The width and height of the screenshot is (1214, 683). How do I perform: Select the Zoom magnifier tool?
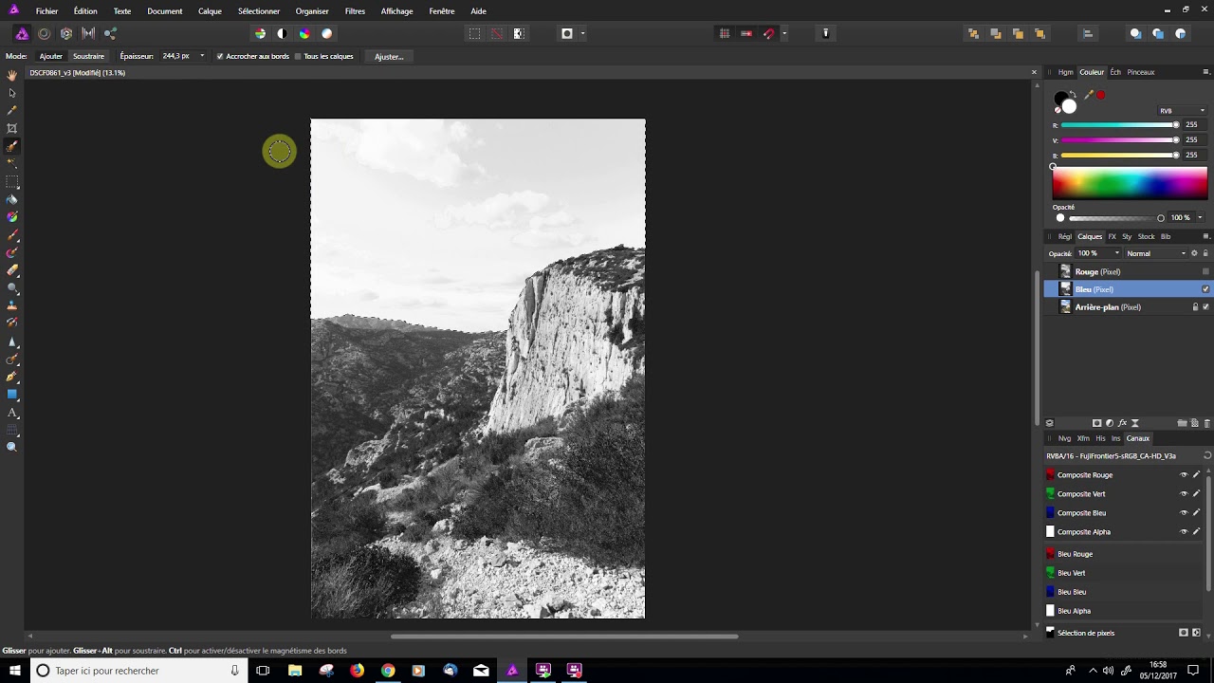[x=12, y=447]
